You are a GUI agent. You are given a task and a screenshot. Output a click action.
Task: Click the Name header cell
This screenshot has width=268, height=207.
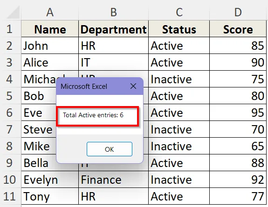tap(50, 29)
